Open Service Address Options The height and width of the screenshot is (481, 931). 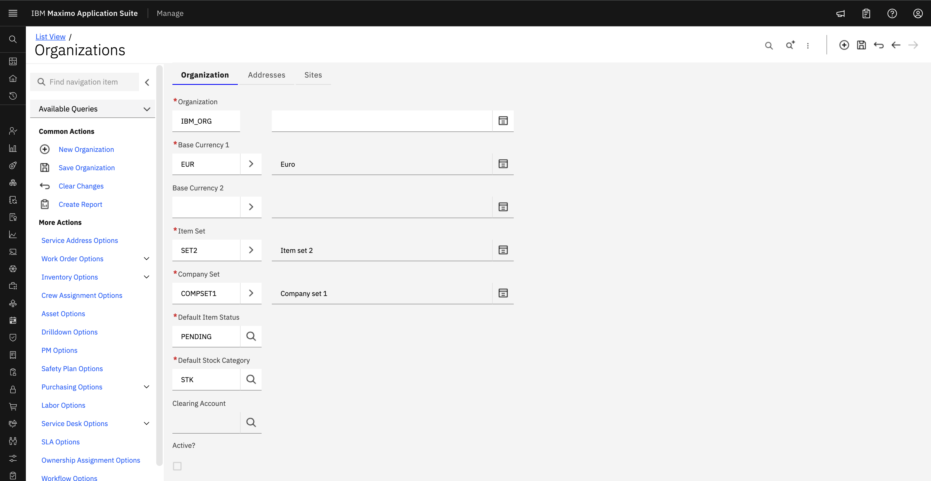tap(79, 241)
